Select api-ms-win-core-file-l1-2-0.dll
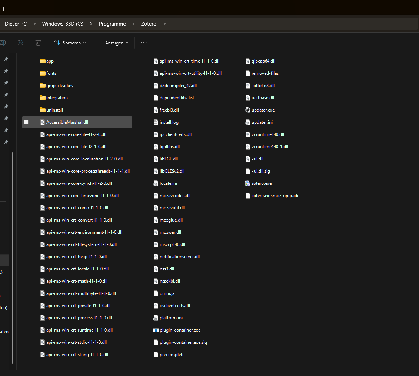 (x=76, y=134)
